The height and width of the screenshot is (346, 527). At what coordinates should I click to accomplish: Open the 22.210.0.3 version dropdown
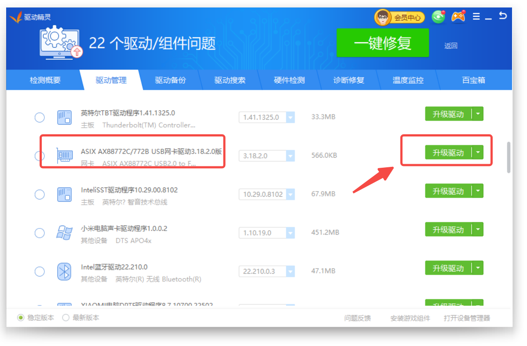pyautogui.click(x=290, y=271)
